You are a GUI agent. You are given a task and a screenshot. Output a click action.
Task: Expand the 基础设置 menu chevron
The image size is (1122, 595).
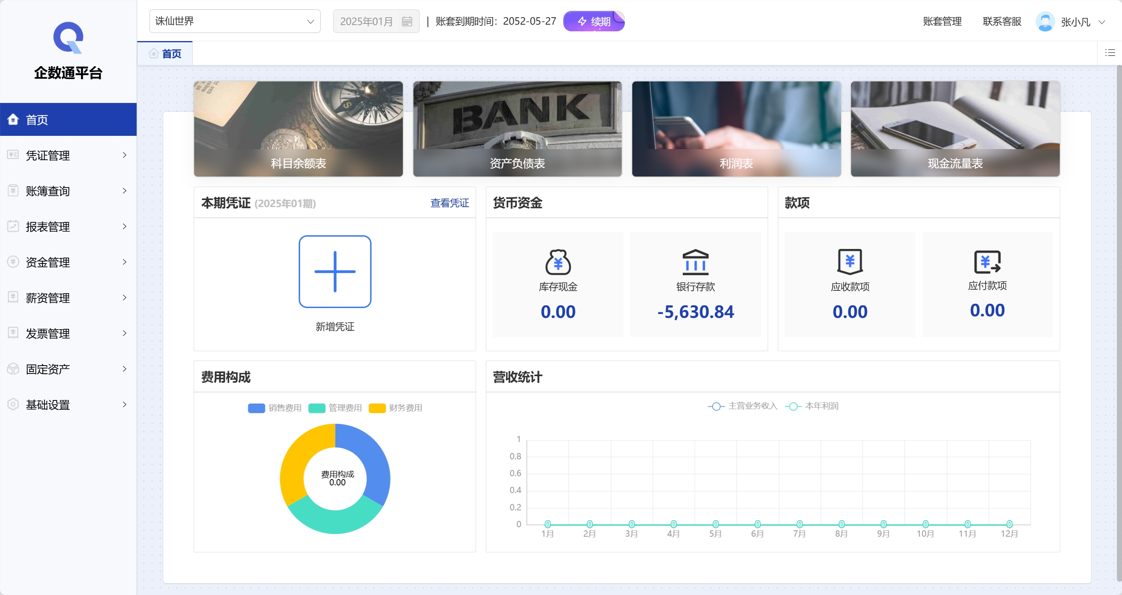tap(124, 404)
